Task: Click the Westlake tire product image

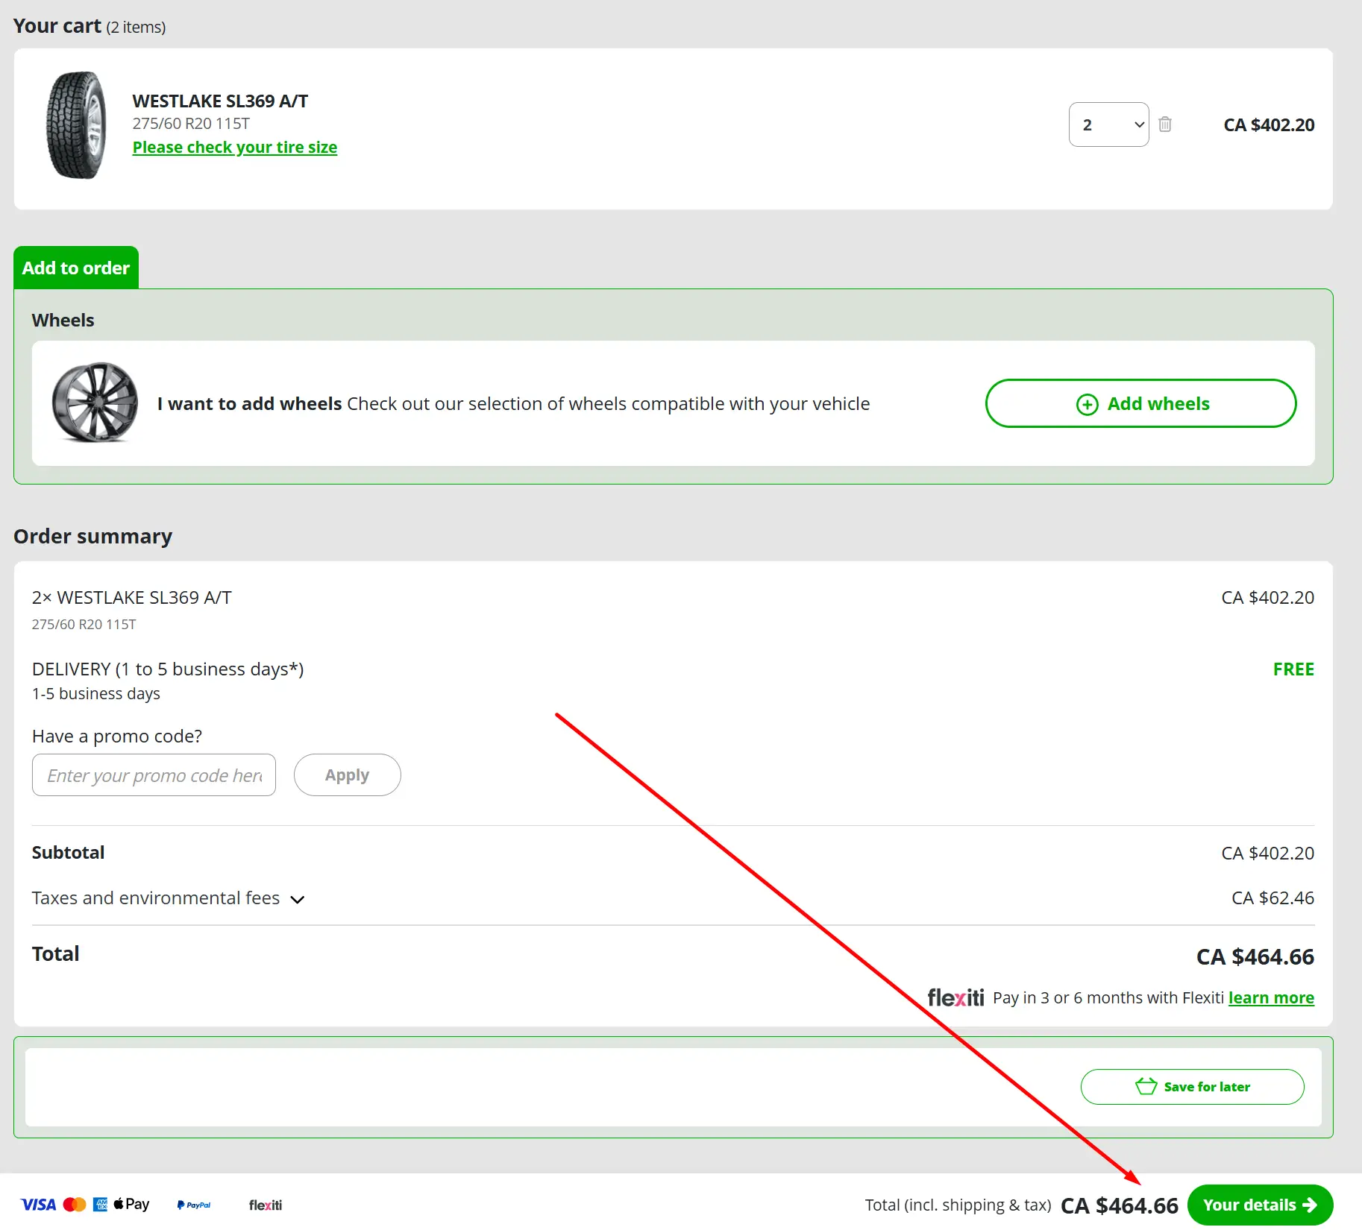Action: [76, 125]
